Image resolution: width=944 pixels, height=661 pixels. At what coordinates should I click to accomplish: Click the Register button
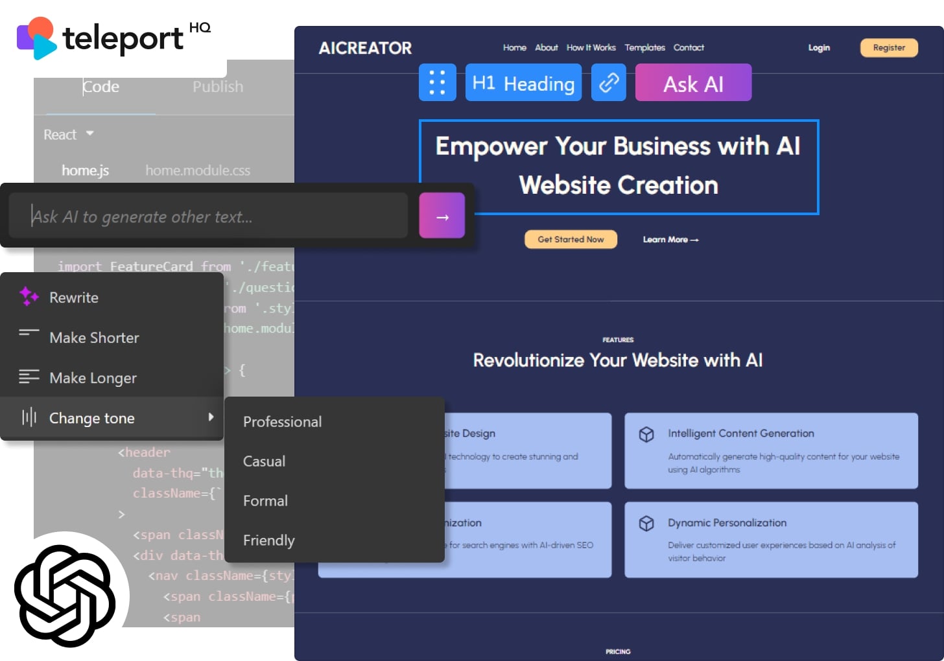[x=889, y=47]
